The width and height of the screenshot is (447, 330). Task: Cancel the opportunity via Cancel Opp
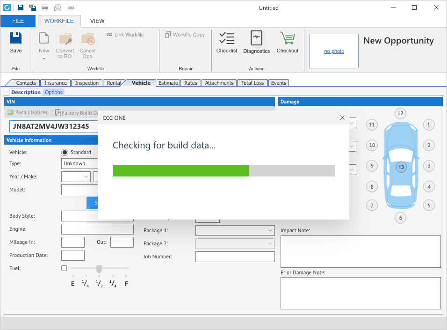pyautogui.click(x=87, y=46)
